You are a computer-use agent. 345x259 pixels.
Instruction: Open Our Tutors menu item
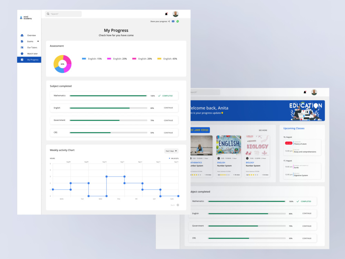click(32, 48)
